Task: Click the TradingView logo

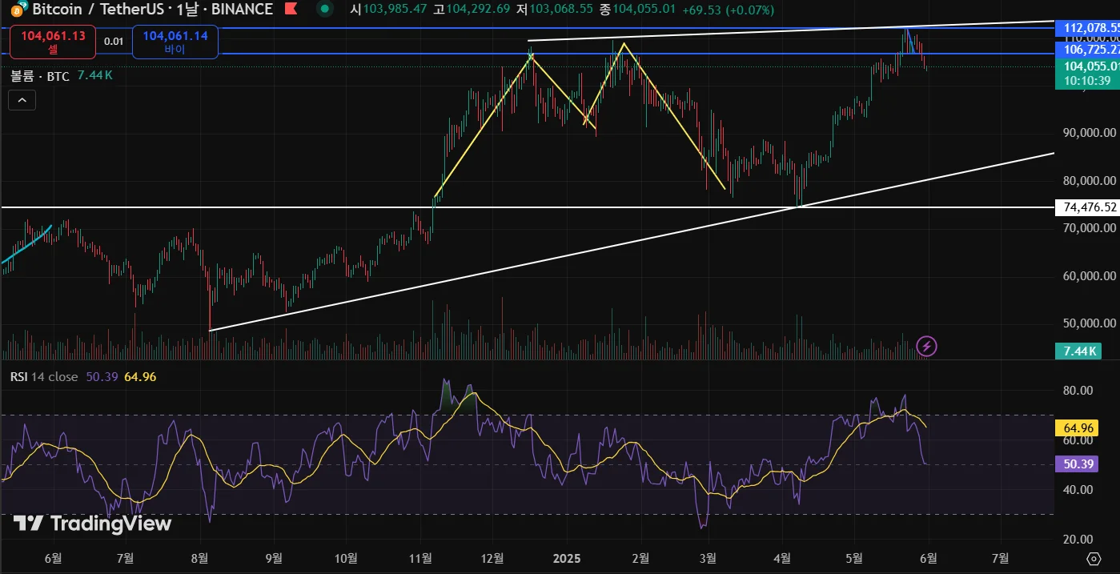Action: [92, 524]
